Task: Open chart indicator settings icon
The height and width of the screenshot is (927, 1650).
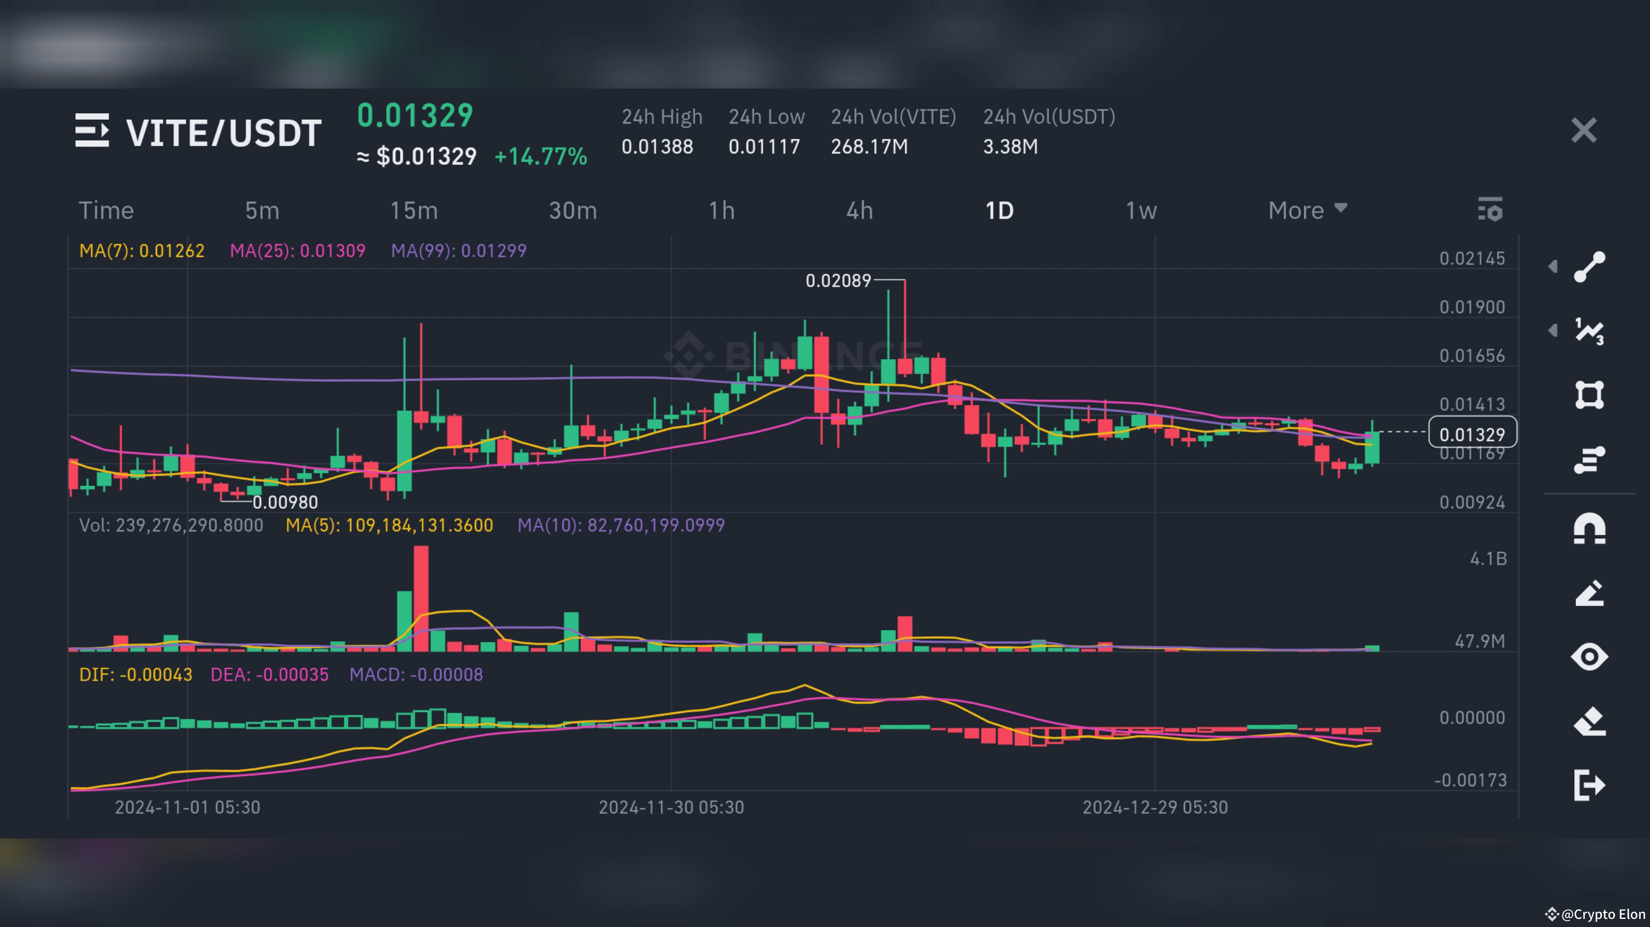Action: pyautogui.click(x=1490, y=210)
